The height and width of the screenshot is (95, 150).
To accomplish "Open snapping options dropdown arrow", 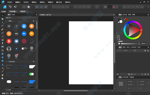I will coord(117,7).
